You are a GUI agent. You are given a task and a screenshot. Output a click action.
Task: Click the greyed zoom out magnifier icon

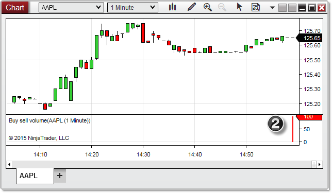[x=222, y=7]
